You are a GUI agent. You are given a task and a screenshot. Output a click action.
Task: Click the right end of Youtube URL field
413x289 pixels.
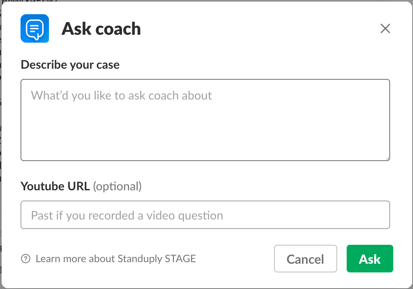click(375, 215)
